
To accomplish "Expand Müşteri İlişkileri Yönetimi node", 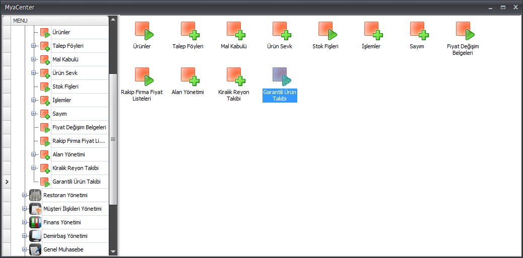I will coord(24,209).
